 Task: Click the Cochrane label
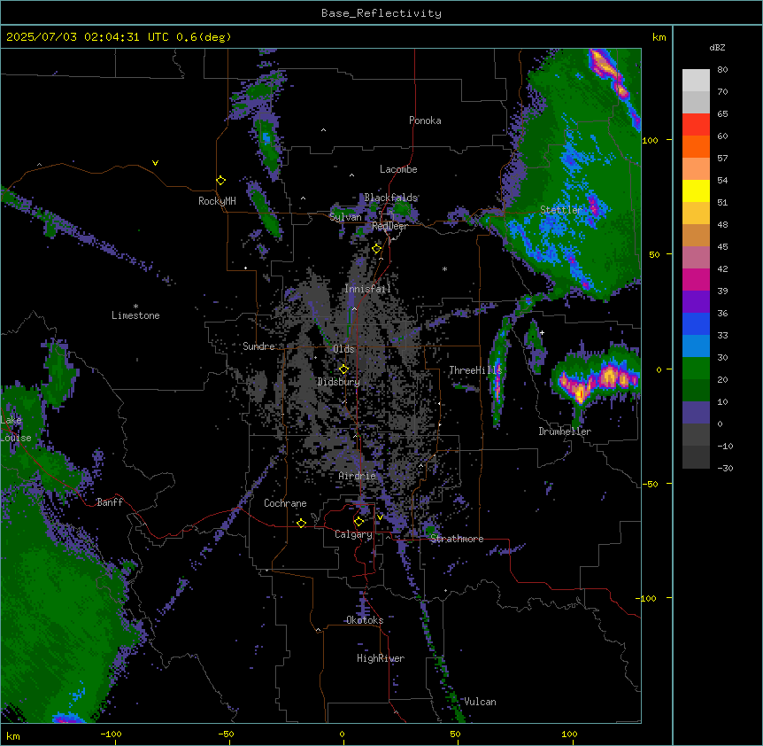point(285,503)
